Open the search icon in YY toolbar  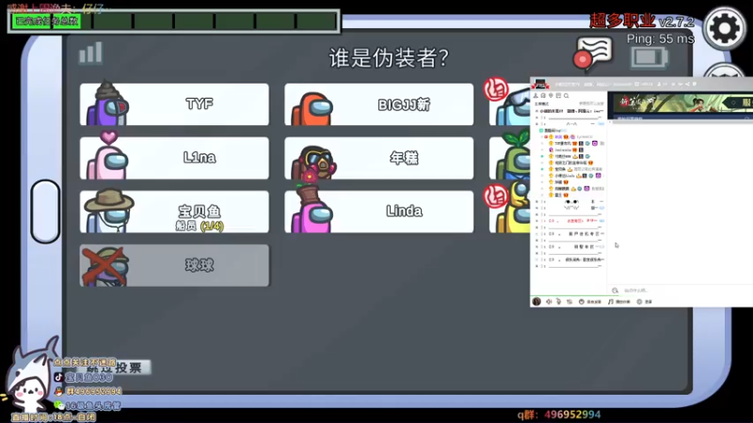(x=567, y=96)
